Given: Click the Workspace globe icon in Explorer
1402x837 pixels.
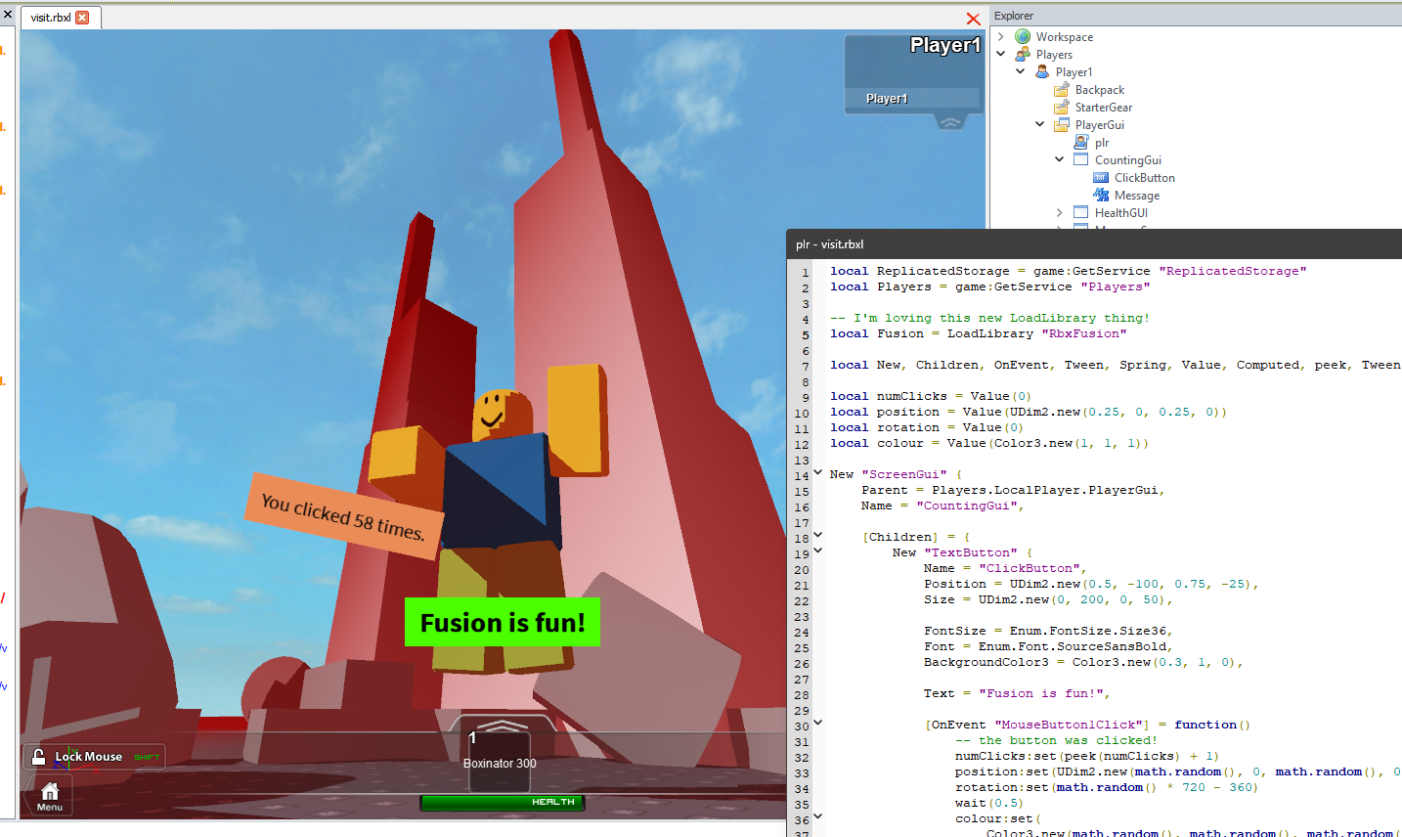Looking at the screenshot, I should pos(1023,36).
